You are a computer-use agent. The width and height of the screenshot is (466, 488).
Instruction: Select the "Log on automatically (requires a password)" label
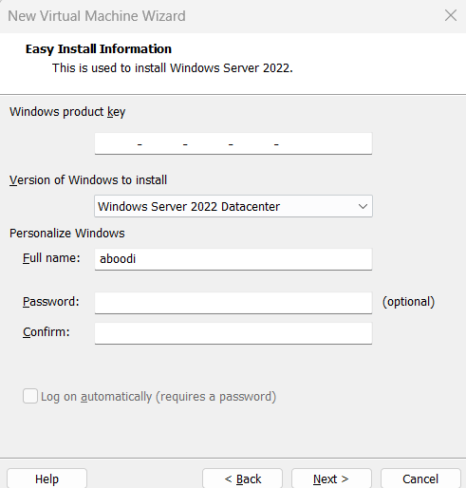[x=158, y=397]
